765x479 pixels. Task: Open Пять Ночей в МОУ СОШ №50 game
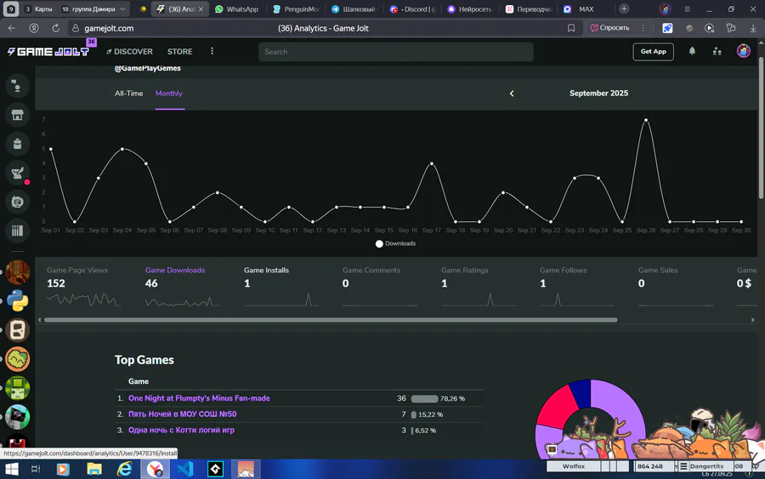(183, 414)
